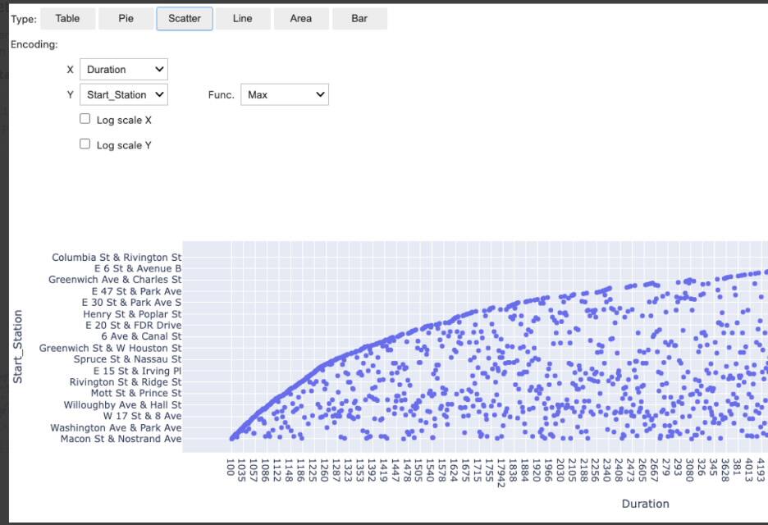This screenshot has height=525, width=768.
Task: Switch to the Table view tab
Action: point(67,18)
